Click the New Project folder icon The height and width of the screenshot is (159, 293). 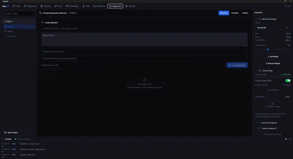tap(5, 132)
